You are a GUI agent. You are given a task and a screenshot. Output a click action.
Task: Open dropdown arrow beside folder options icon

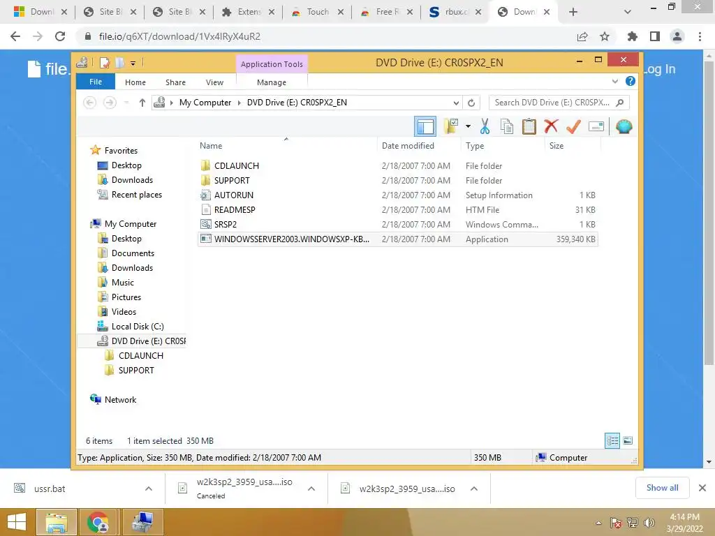(x=468, y=126)
